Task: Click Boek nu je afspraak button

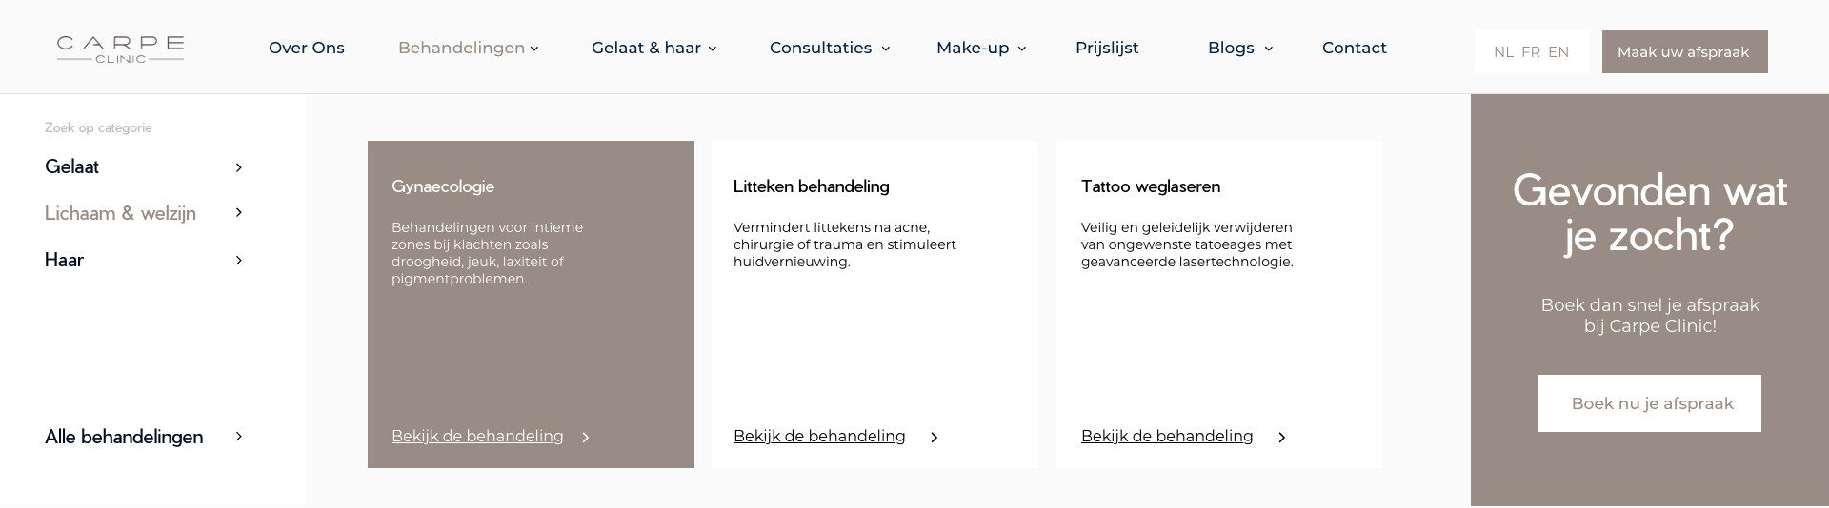Action: (x=1649, y=403)
